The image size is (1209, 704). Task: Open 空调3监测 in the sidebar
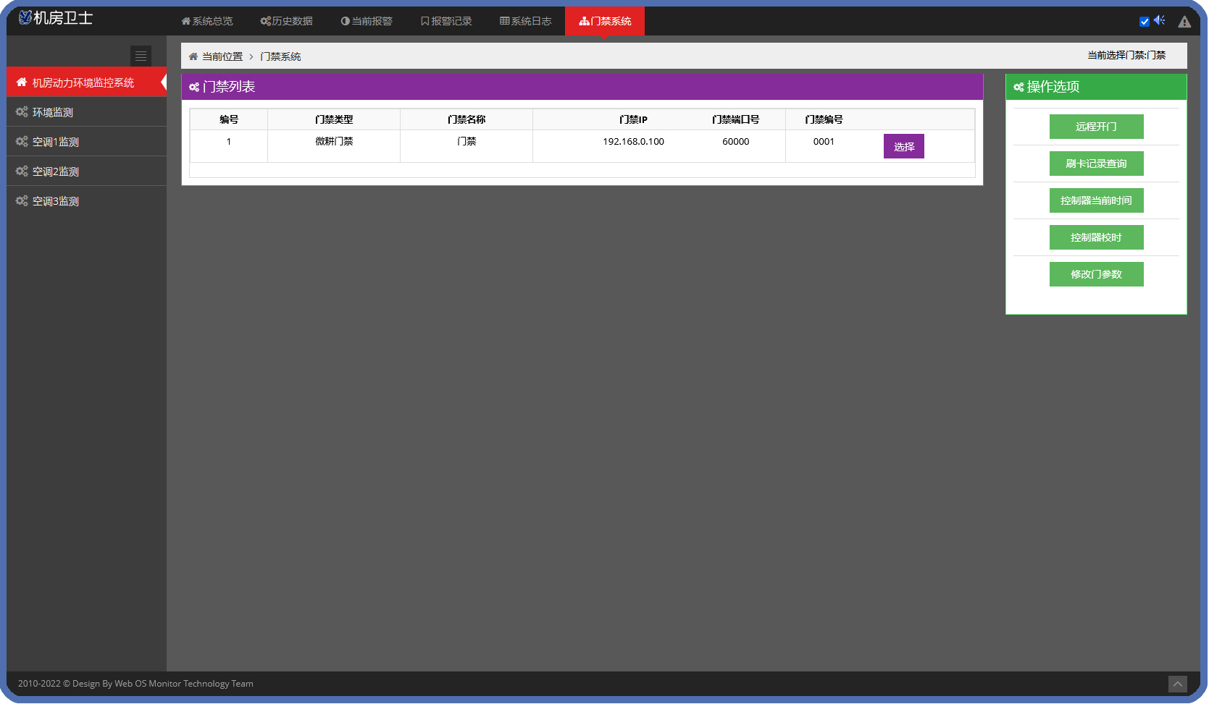87,201
